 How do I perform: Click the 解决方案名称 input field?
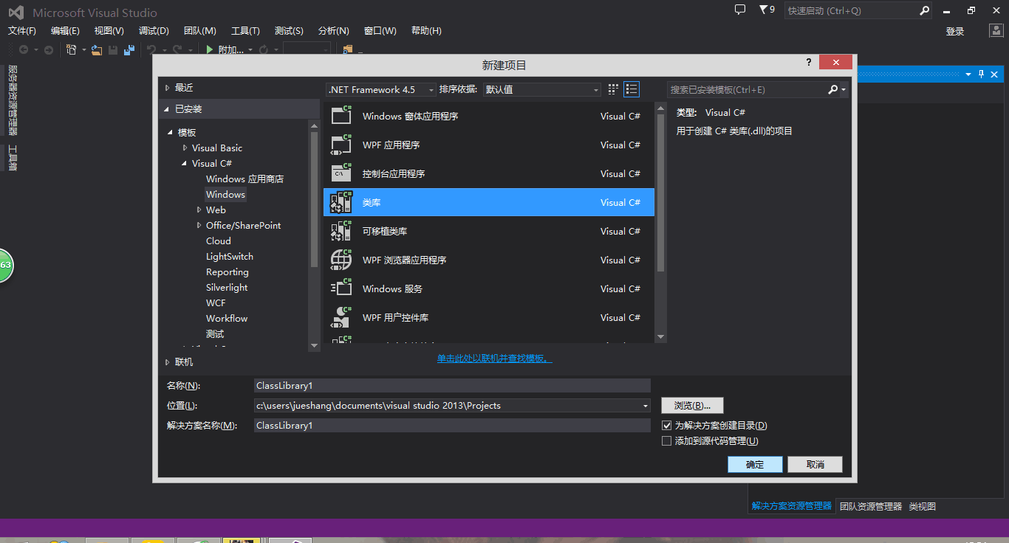(452, 425)
